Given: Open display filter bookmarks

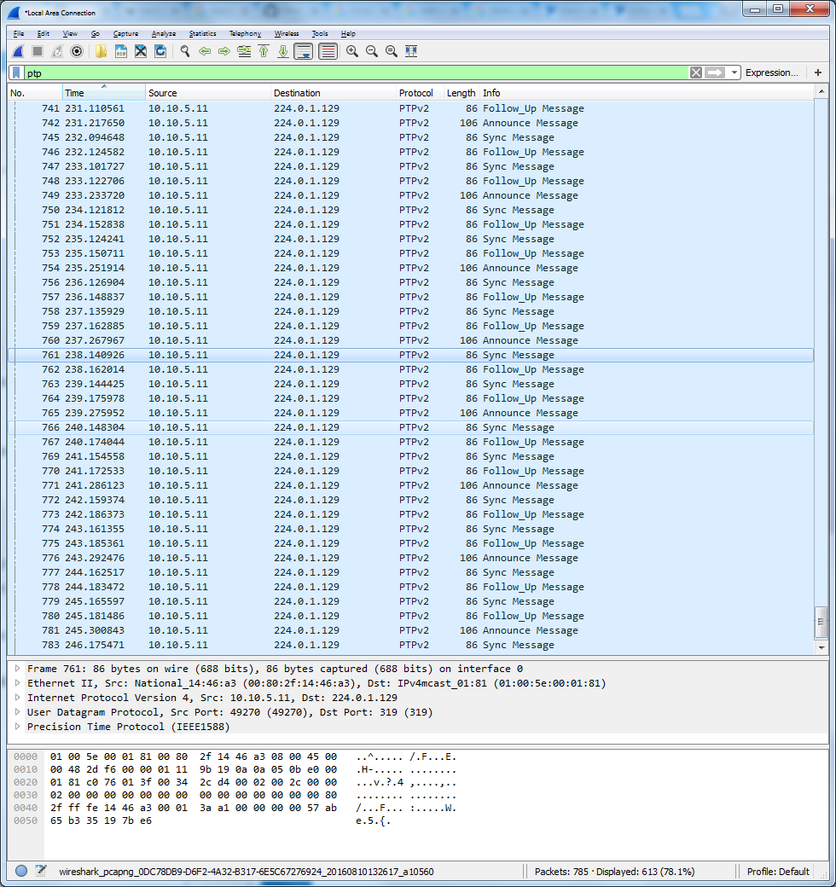Looking at the screenshot, I should (16, 73).
